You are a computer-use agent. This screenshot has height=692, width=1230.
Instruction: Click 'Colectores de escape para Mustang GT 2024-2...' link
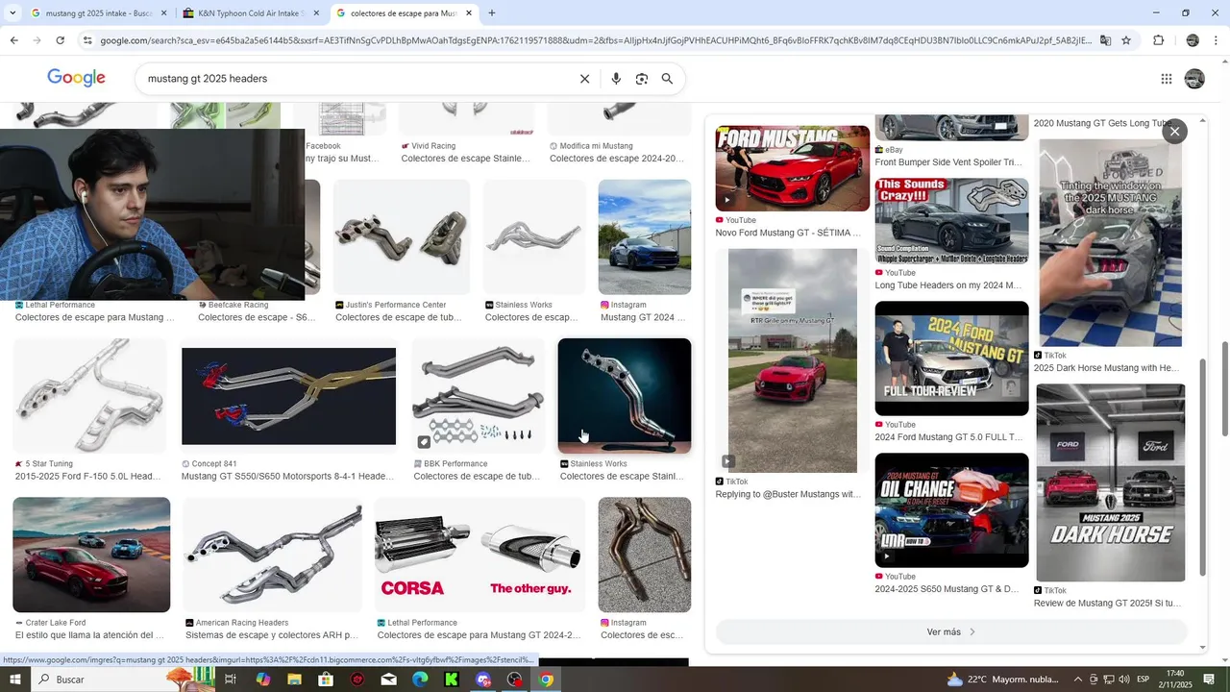pos(479,635)
